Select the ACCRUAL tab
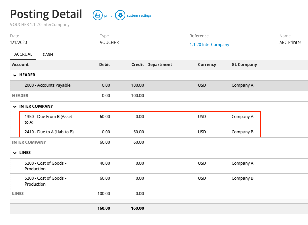The width and height of the screenshot is (308, 225). click(x=23, y=54)
